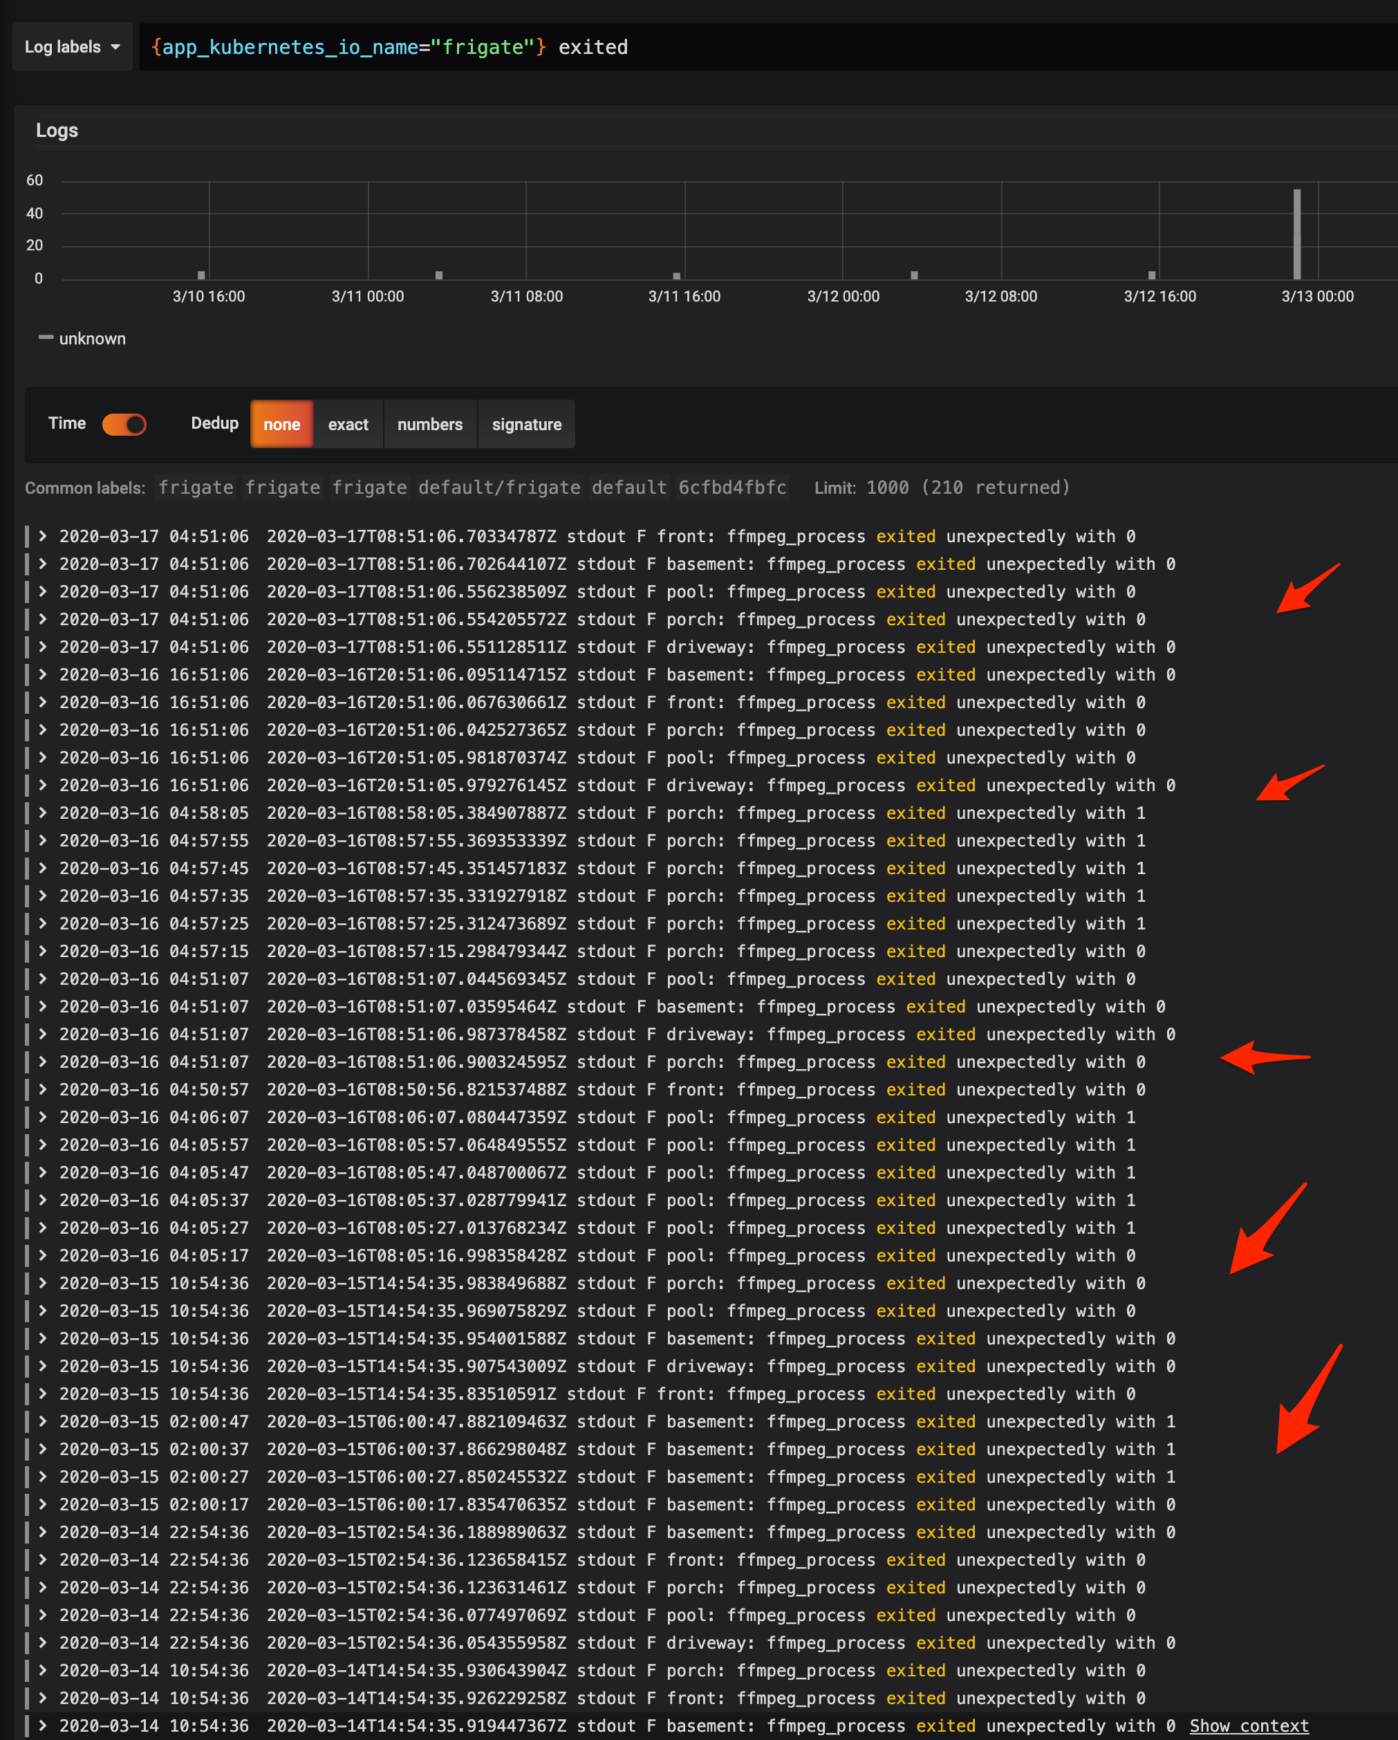Toggle the Time display switch off

point(124,424)
